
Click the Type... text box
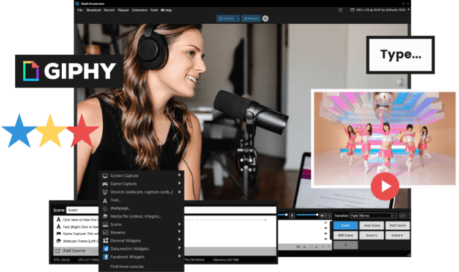point(400,54)
